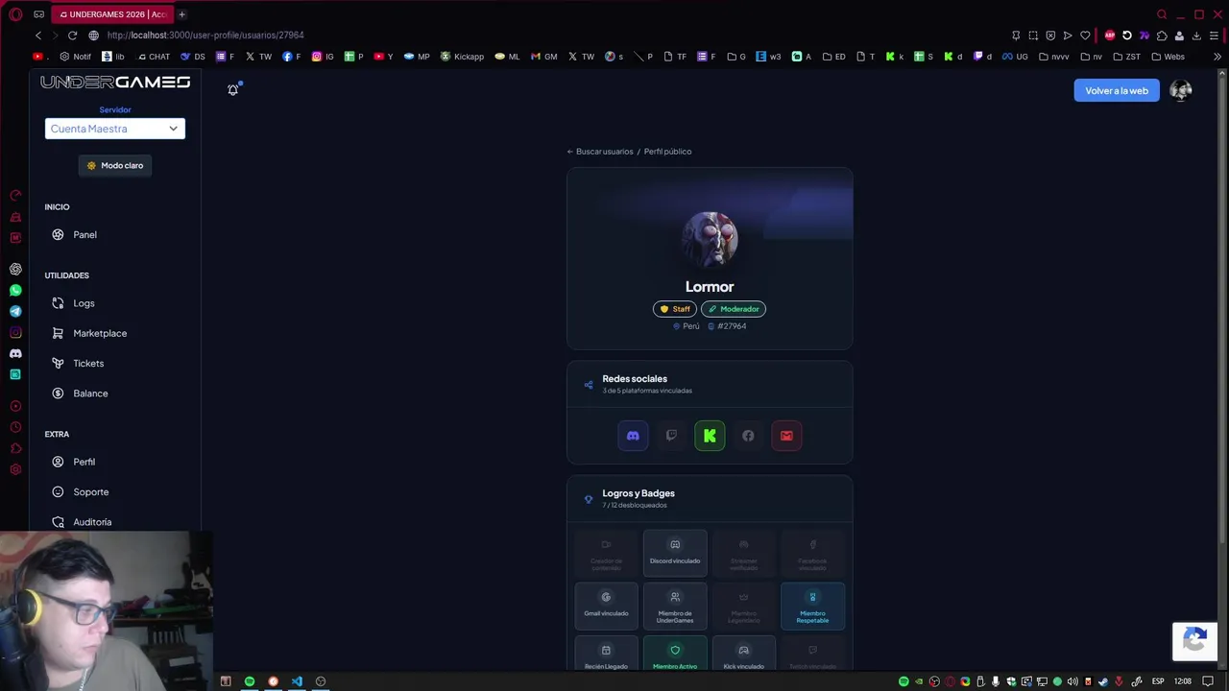
Task: Open Auditoría in sidebar
Action: tap(92, 522)
